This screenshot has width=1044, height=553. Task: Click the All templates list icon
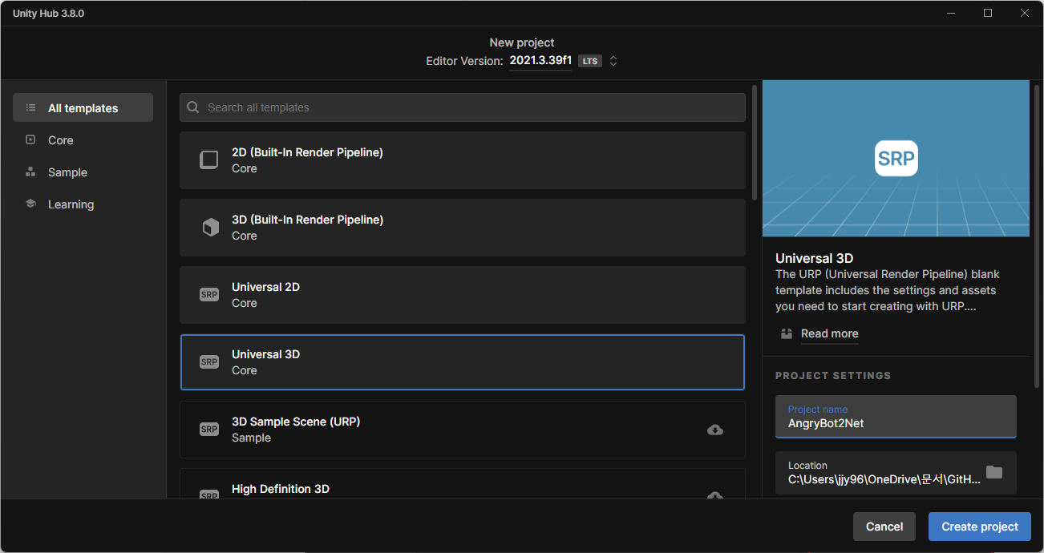pyautogui.click(x=30, y=107)
